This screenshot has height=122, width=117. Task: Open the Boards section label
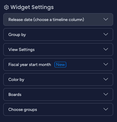click(x=15, y=94)
